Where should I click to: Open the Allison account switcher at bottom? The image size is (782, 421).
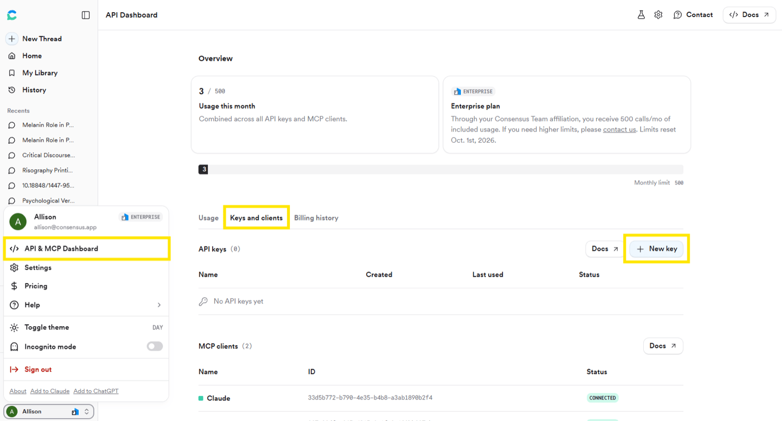(49, 412)
